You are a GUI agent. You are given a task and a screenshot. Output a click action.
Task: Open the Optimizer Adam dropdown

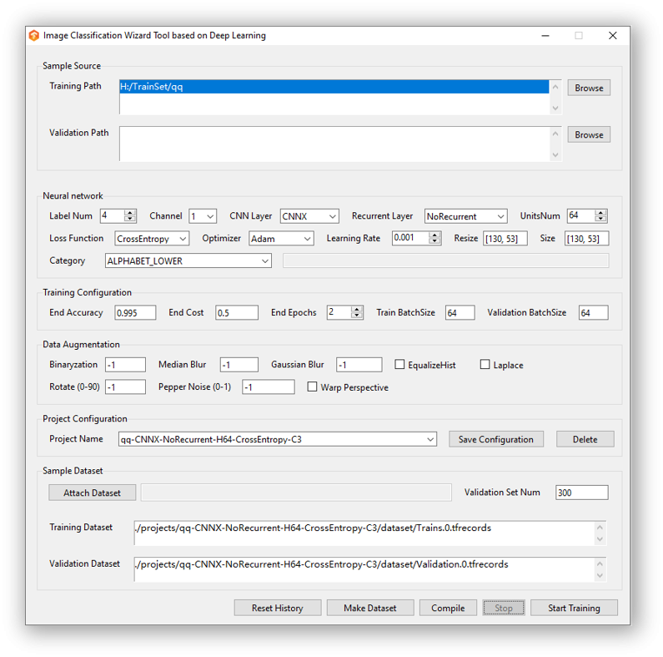[x=281, y=239]
